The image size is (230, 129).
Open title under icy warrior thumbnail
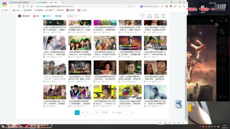click(x=155, y=102)
